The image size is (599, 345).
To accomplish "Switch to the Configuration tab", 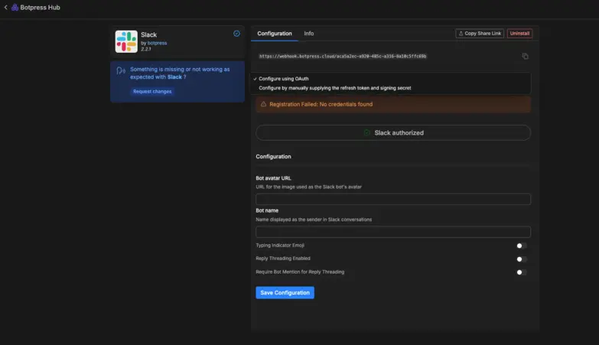I will coord(275,34).
